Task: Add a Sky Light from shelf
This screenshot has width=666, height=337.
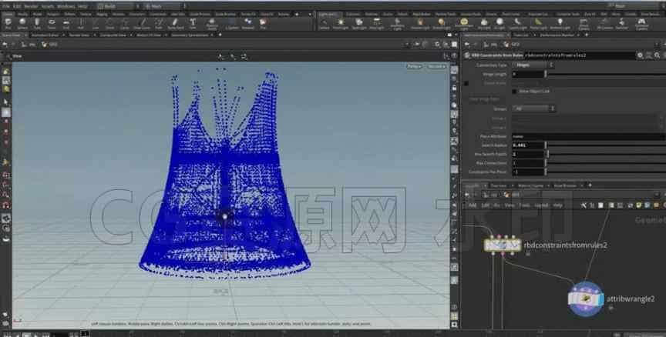Action: [x=484, y=24]
